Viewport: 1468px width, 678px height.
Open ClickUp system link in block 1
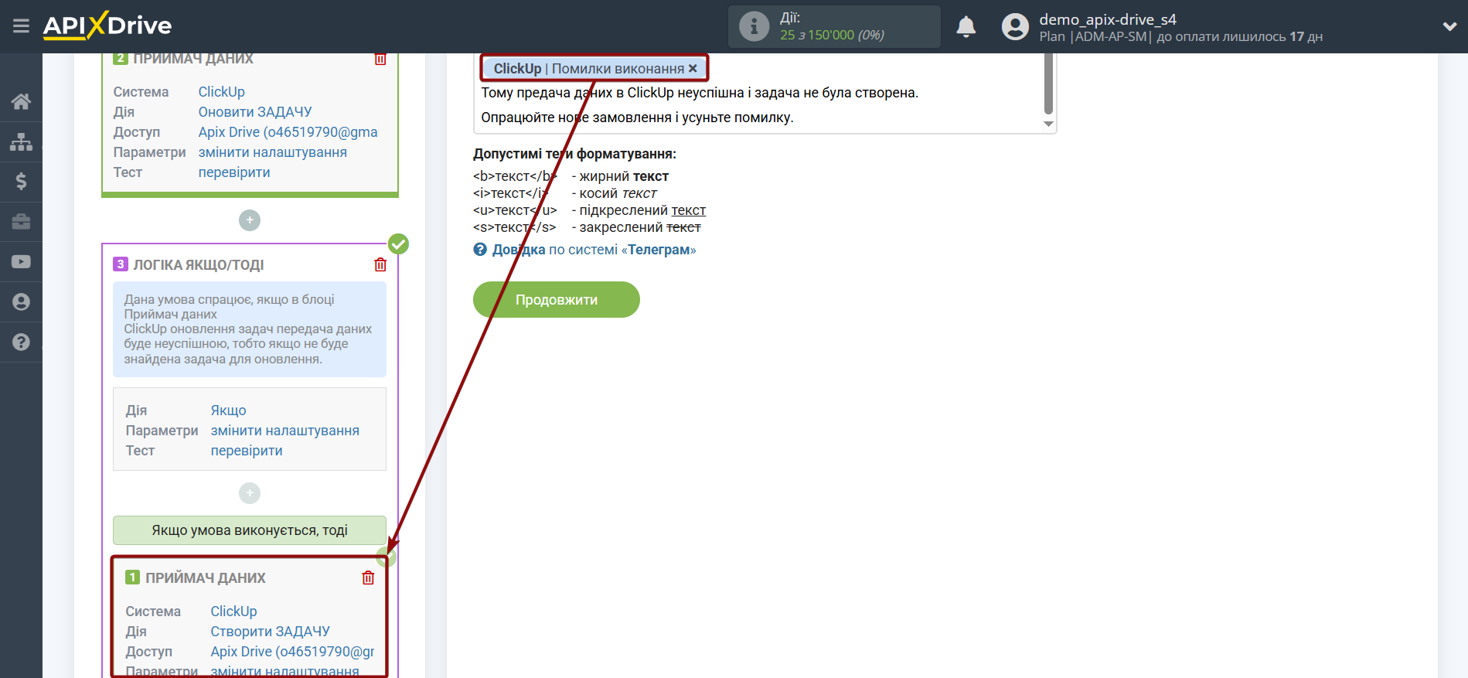pyautogui.click(x=234, y=612)
